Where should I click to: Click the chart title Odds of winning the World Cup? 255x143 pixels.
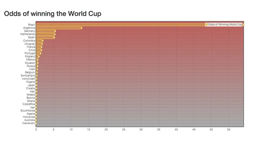point(52,14)
